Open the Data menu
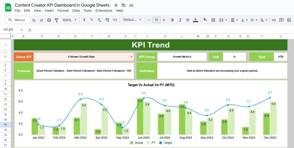 [76, 11]
